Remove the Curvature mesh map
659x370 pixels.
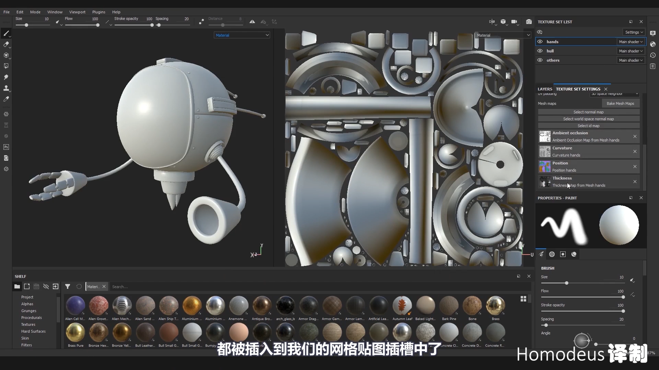(635, 151)
